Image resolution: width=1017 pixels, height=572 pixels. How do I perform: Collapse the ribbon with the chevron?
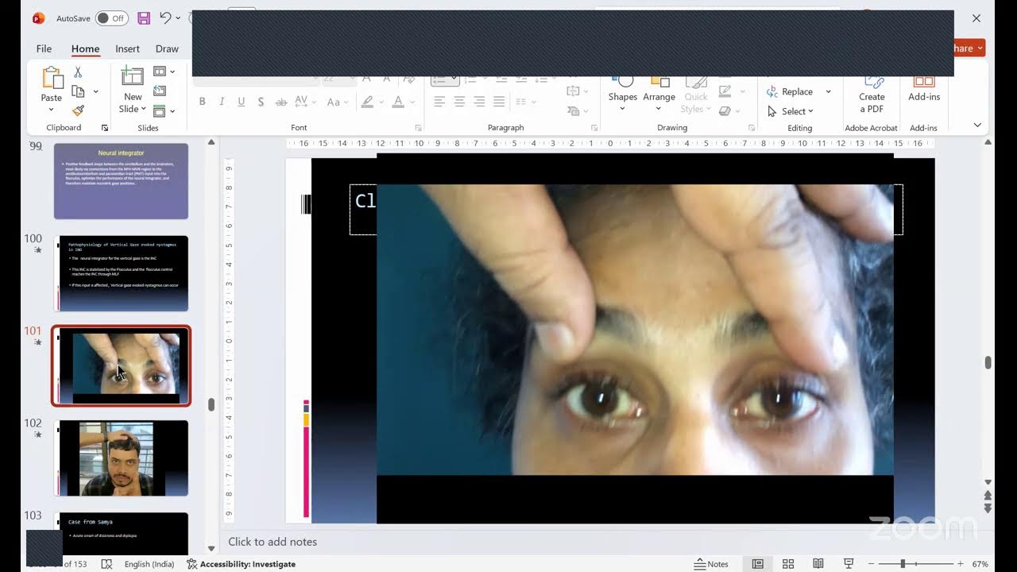(977, 125)
